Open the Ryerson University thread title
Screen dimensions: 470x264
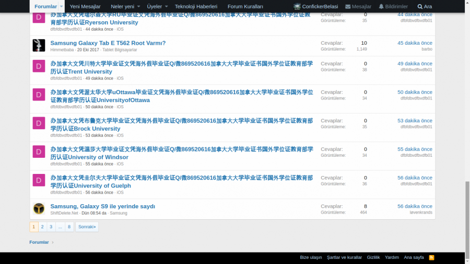tap(181, 19)
